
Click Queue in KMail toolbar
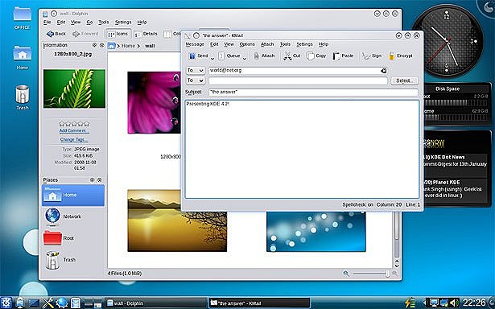pyautogui.click(x=229, y=56)
